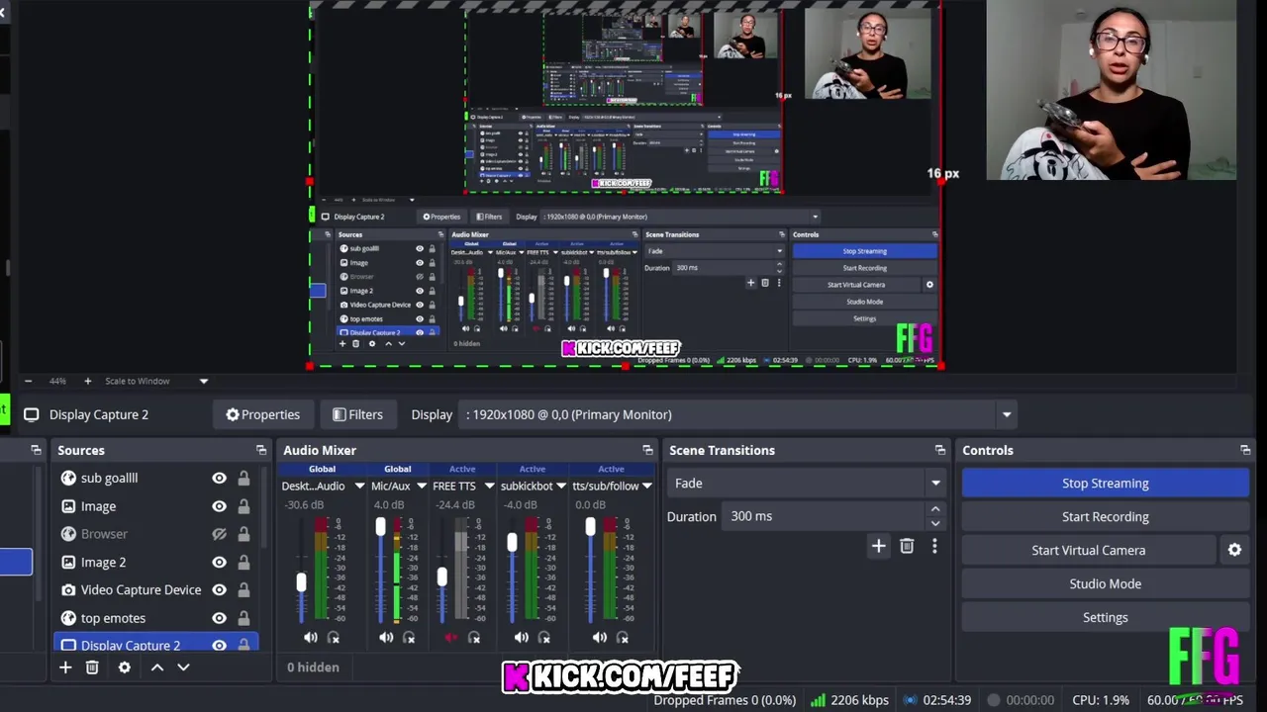Pop out the Scene Transitions dock
Screen dimensions: 1267x712
coord(939,450)
